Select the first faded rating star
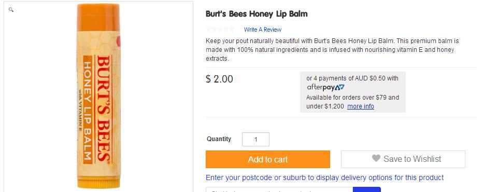Viewport: 497px width, 192px height. tap(208, 29)
